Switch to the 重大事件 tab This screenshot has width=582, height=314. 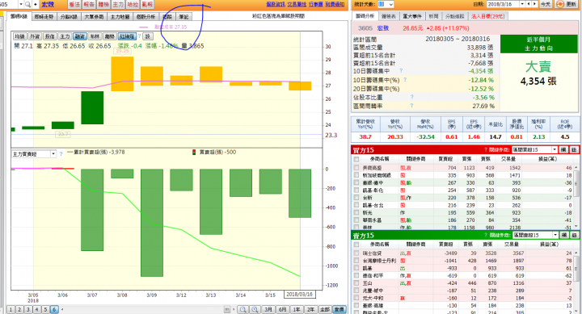tap(412, 16)
